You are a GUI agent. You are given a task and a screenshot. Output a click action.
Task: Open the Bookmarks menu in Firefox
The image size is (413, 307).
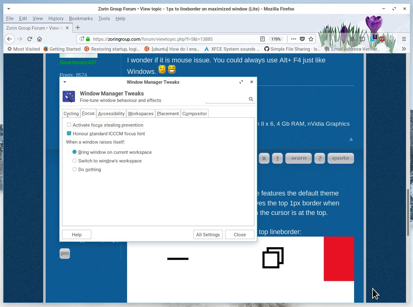click(x=81, y=19)
